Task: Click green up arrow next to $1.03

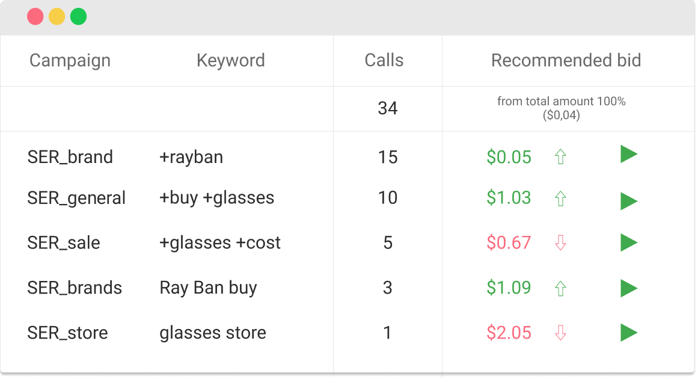Action: (x=560, y=199)
